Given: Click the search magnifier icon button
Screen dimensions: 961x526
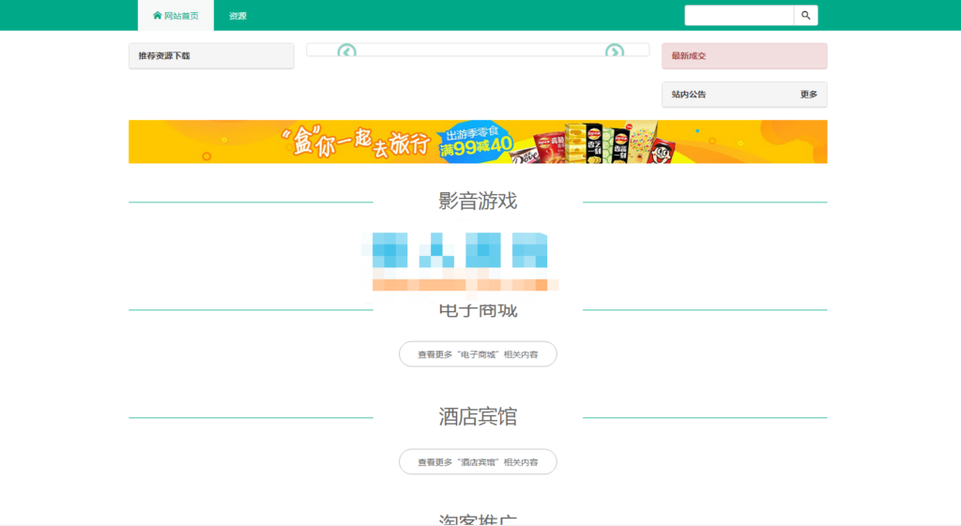Looking at the screenshot, I should coord(805,15).
